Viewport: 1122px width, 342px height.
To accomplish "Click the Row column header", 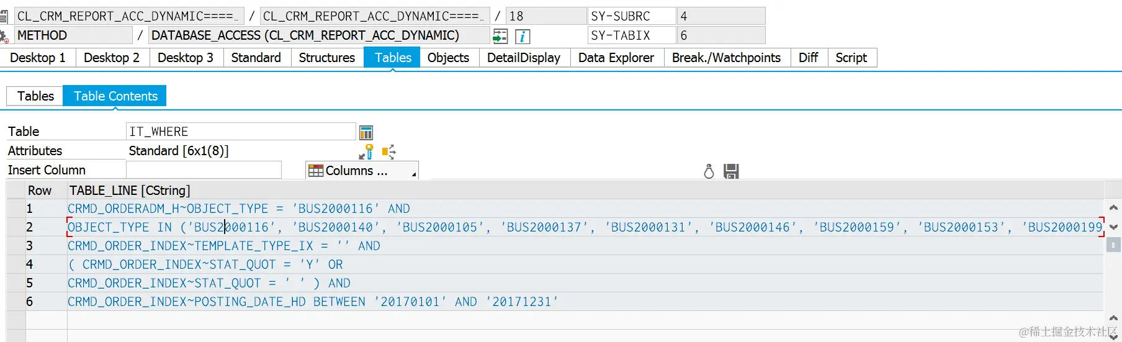I will (46, 191).
